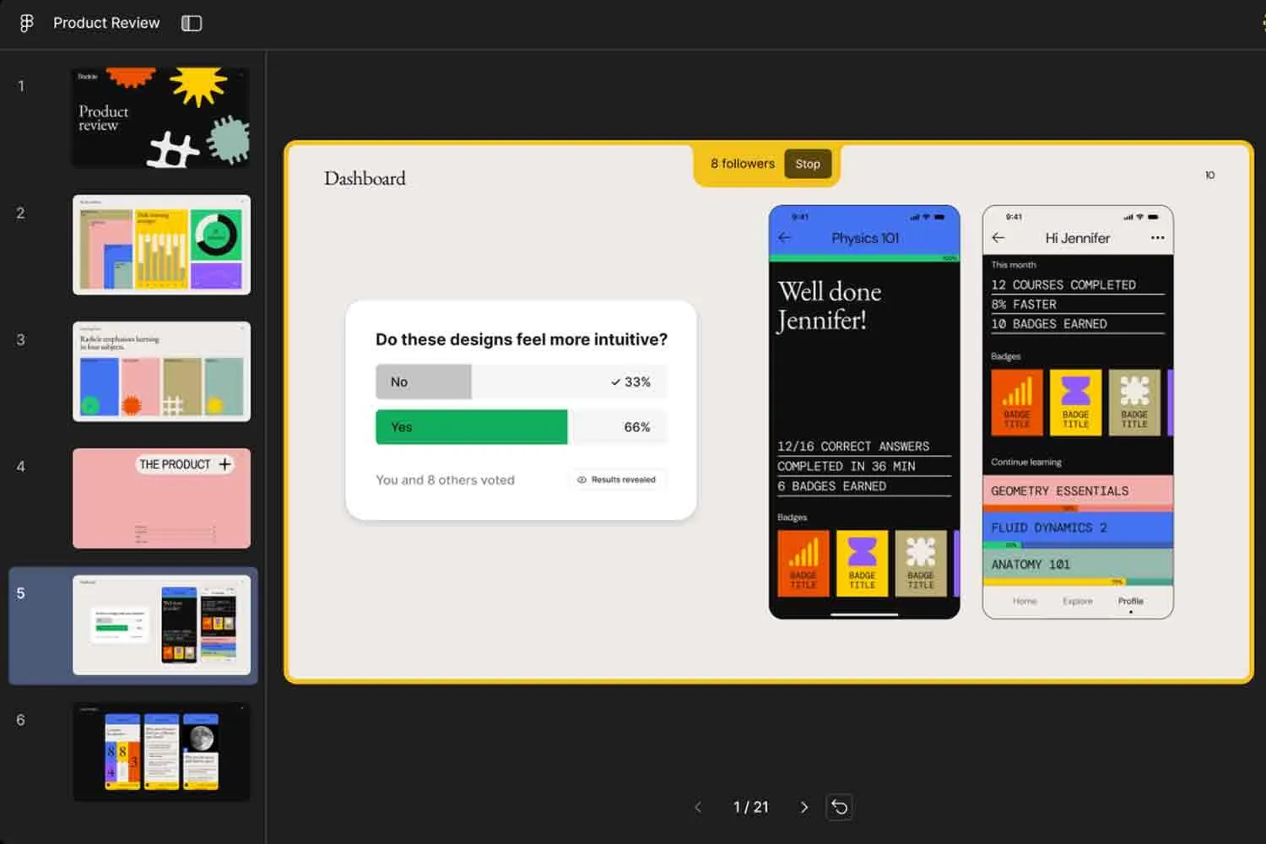Open the Fluid Dynamics 2 course row
Viewport: 1266px width, 844px height.
[1078, 529]
